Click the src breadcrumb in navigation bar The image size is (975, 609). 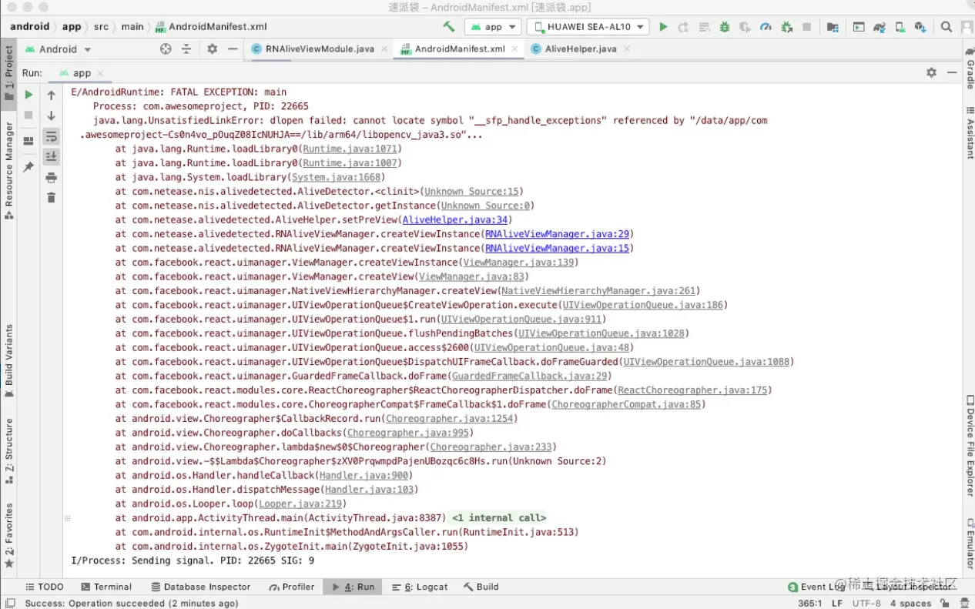tap(101, 26)
